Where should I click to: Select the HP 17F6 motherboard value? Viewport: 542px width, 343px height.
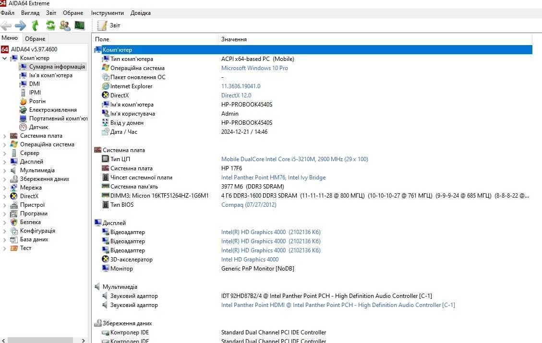pyautogui.click(x=231, y=168)
